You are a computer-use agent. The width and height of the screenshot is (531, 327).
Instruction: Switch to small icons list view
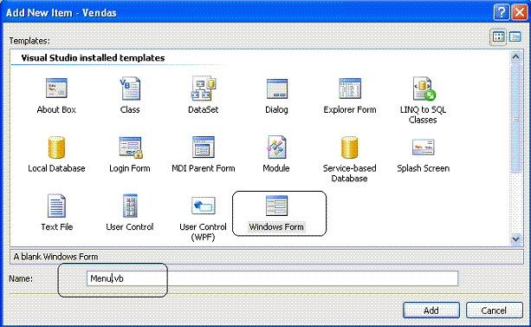[x=515, y=36]
